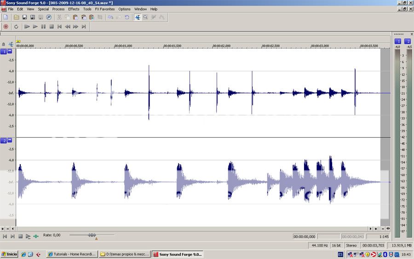Click Forward in the transport toolbar
Viewport: 414px width, 259px height.
tap(75, 27)
